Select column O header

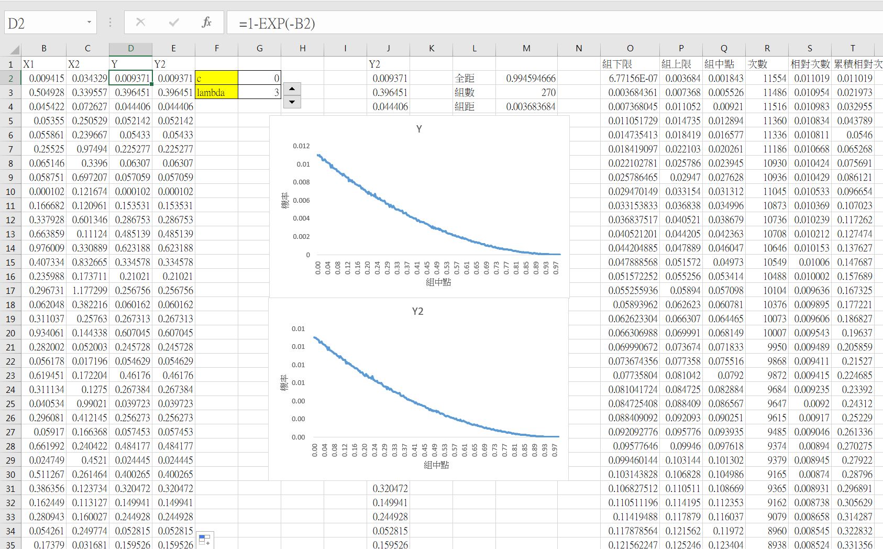click(630, 48)
